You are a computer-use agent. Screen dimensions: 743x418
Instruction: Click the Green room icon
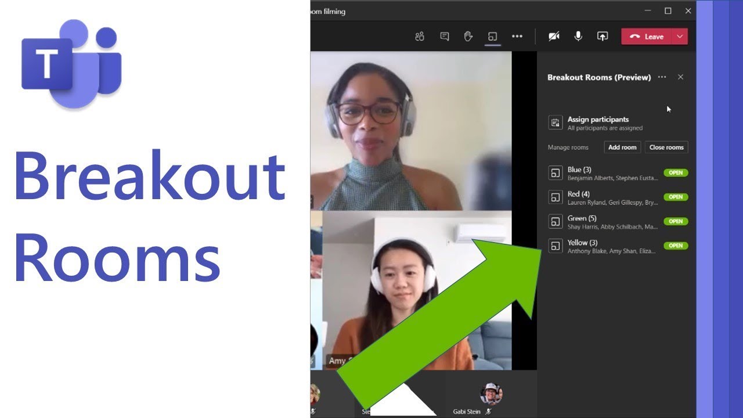(x=556, y=222)
